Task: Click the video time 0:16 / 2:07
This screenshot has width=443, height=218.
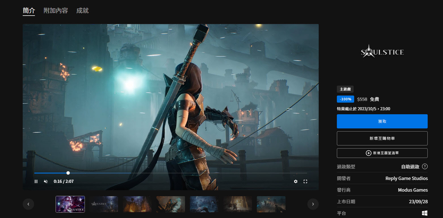Action: [64, 181]
